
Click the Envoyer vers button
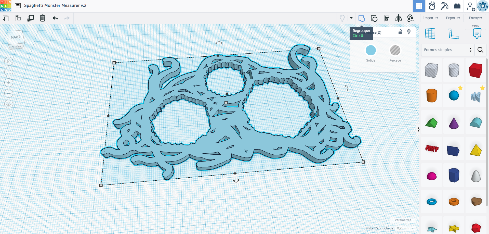coord(475,21)
